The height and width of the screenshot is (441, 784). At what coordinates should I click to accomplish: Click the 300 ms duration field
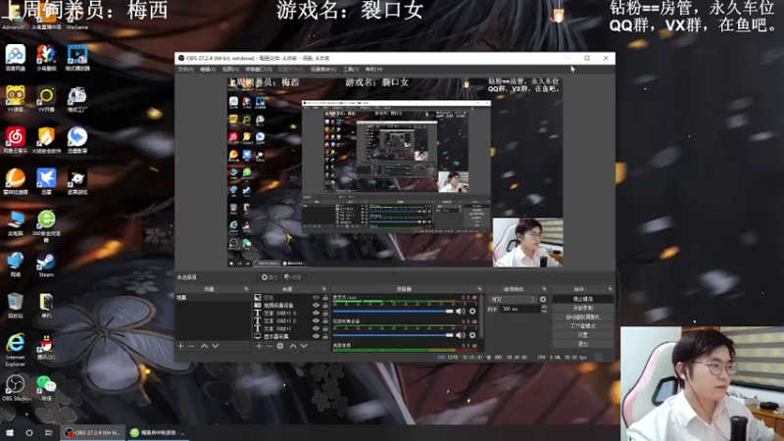pos(519,309)
